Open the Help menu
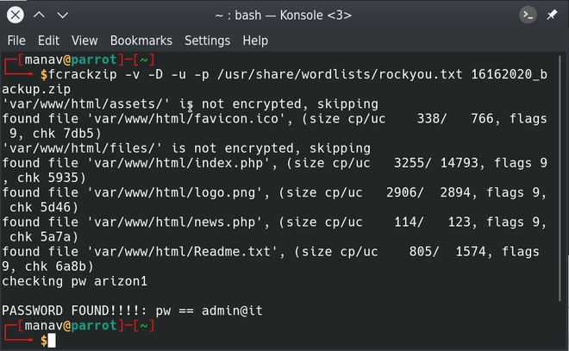Image resolution: width=569 pixels, height=351 pixels. pyautogui.click(x=255, y=41)
